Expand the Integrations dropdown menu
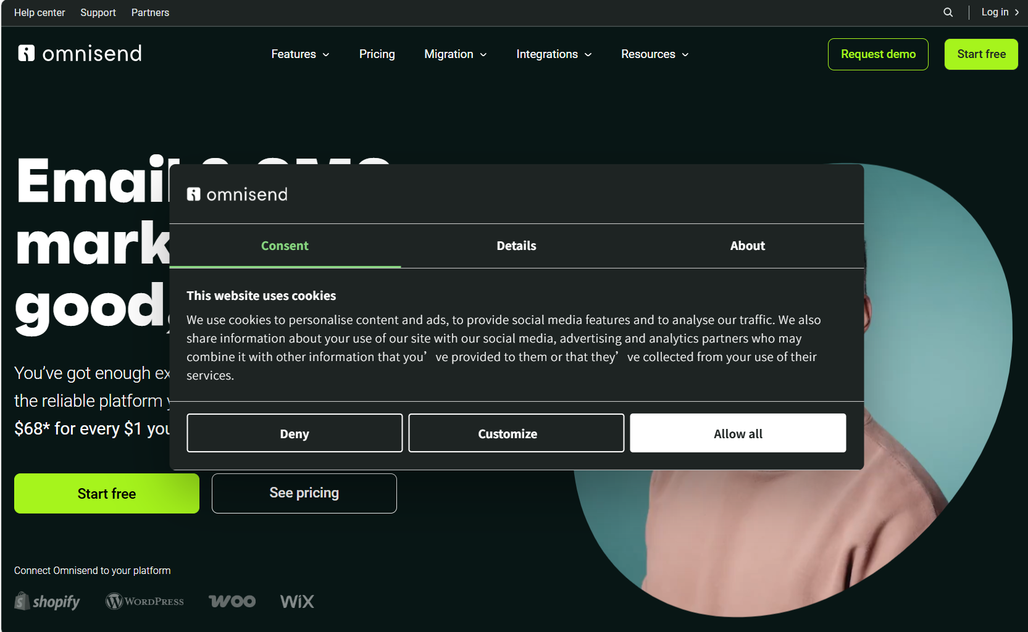Image resolution: width=1028 pixels, height=632 pixels. pos(554,54)
